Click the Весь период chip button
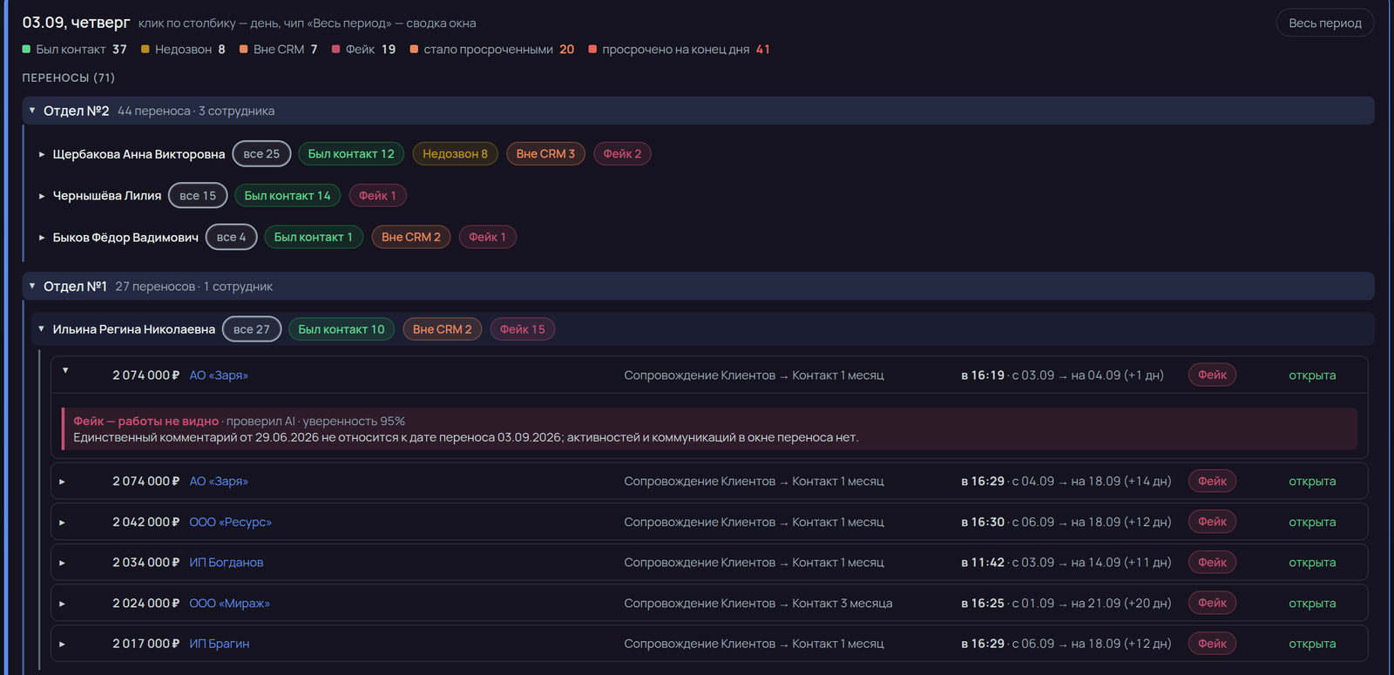 tap(1324, 23)
